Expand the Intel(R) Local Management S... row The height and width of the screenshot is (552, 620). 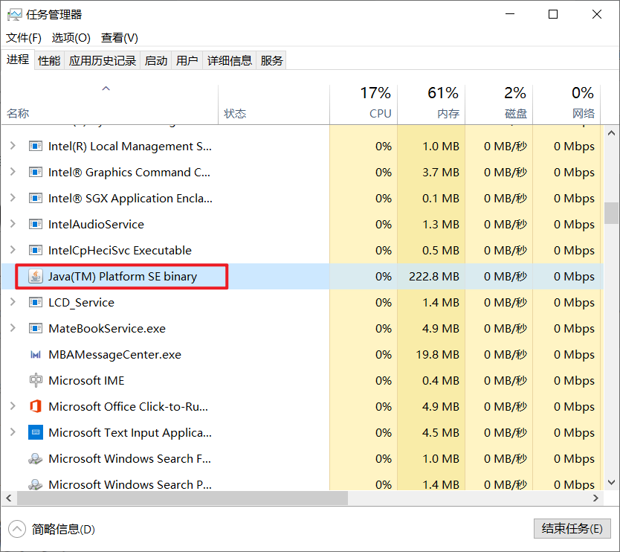(13, 146)
